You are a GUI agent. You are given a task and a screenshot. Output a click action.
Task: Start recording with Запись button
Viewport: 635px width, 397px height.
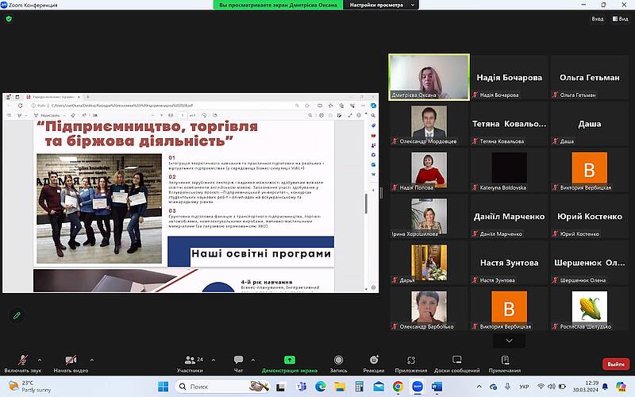click(339, 363)
